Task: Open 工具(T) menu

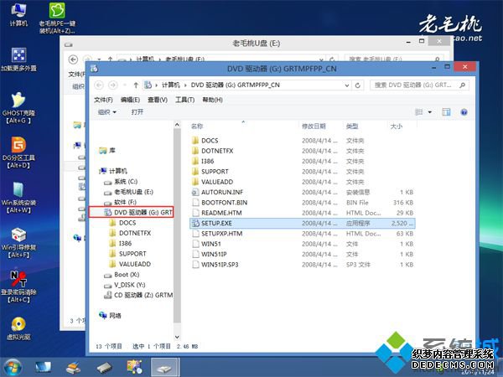Action: [184, 100]
